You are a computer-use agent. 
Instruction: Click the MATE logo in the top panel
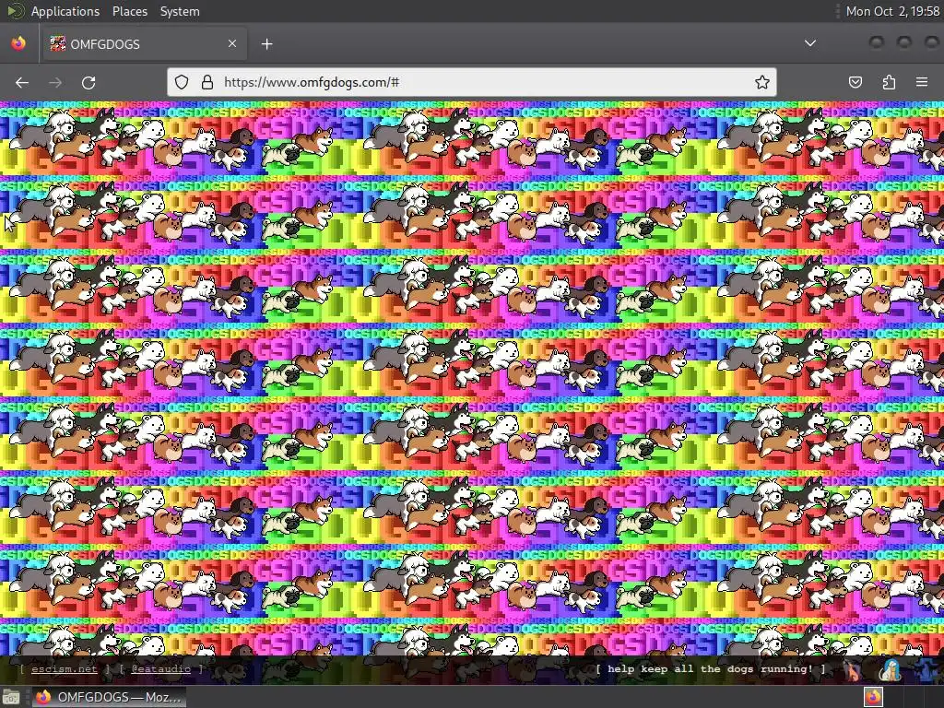[x=15, y=11]
